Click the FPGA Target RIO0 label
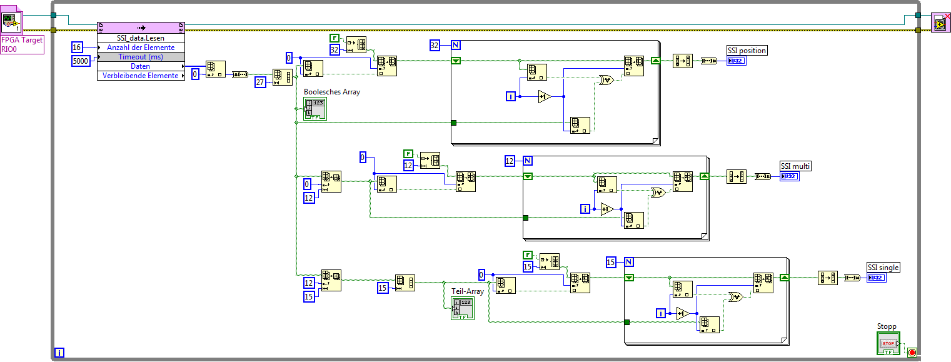The height and width of the screenshot is (362, 951). coord(22,44)
